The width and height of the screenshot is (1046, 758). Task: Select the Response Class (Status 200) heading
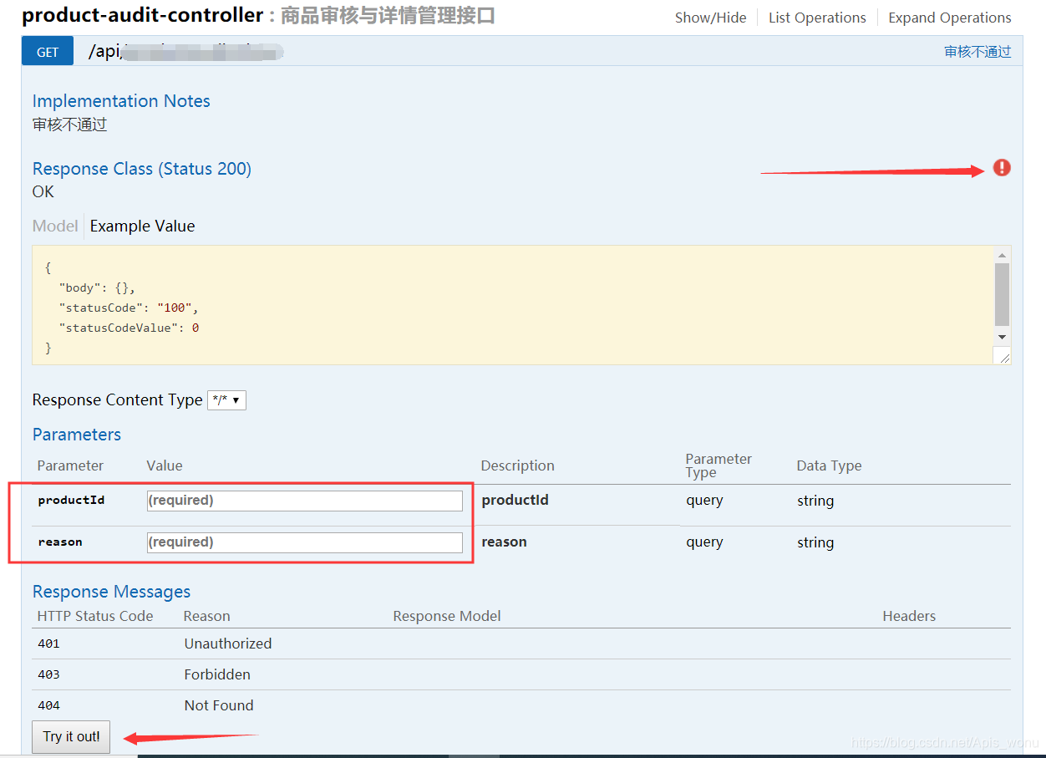tap(142, 169)
